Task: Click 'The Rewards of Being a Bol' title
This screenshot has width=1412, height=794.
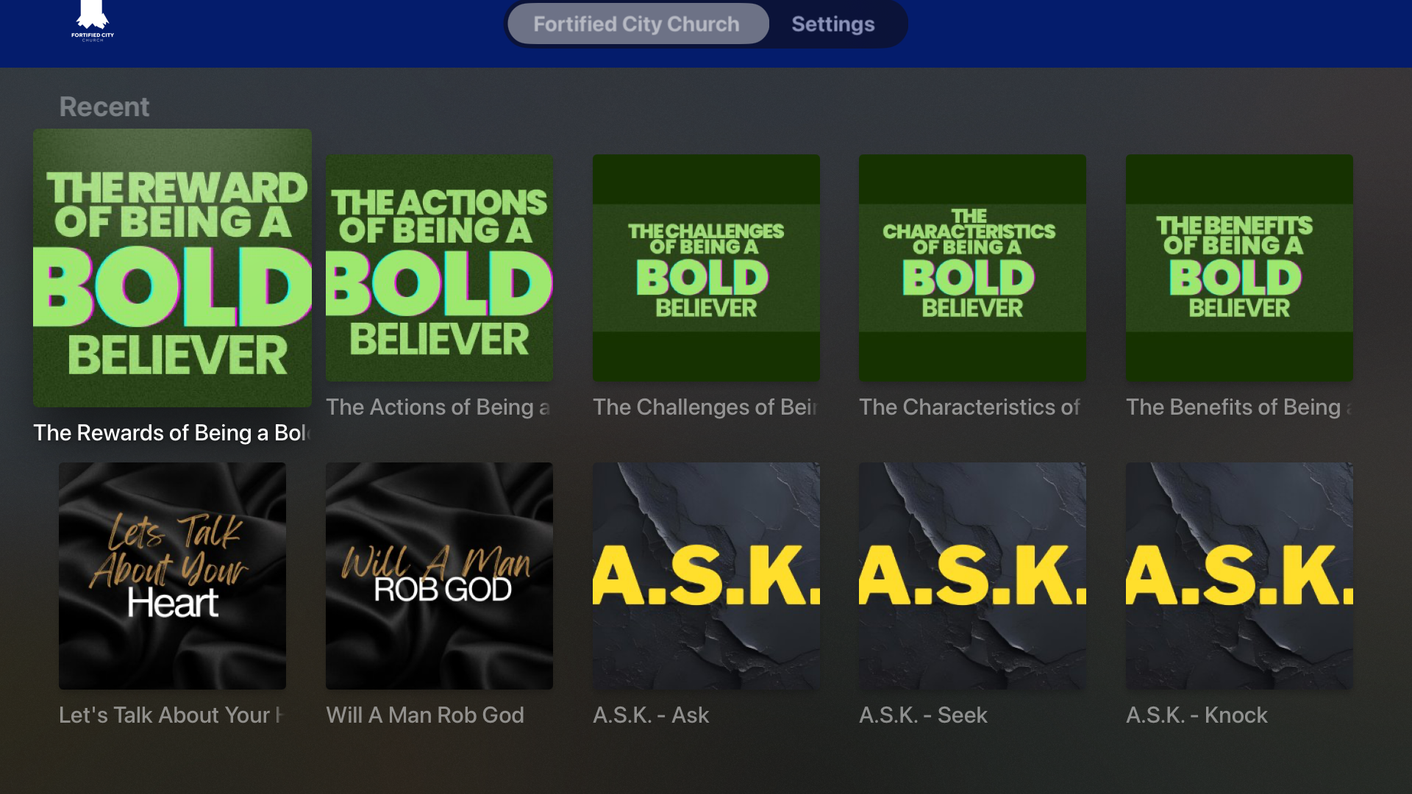Action: 172,433
